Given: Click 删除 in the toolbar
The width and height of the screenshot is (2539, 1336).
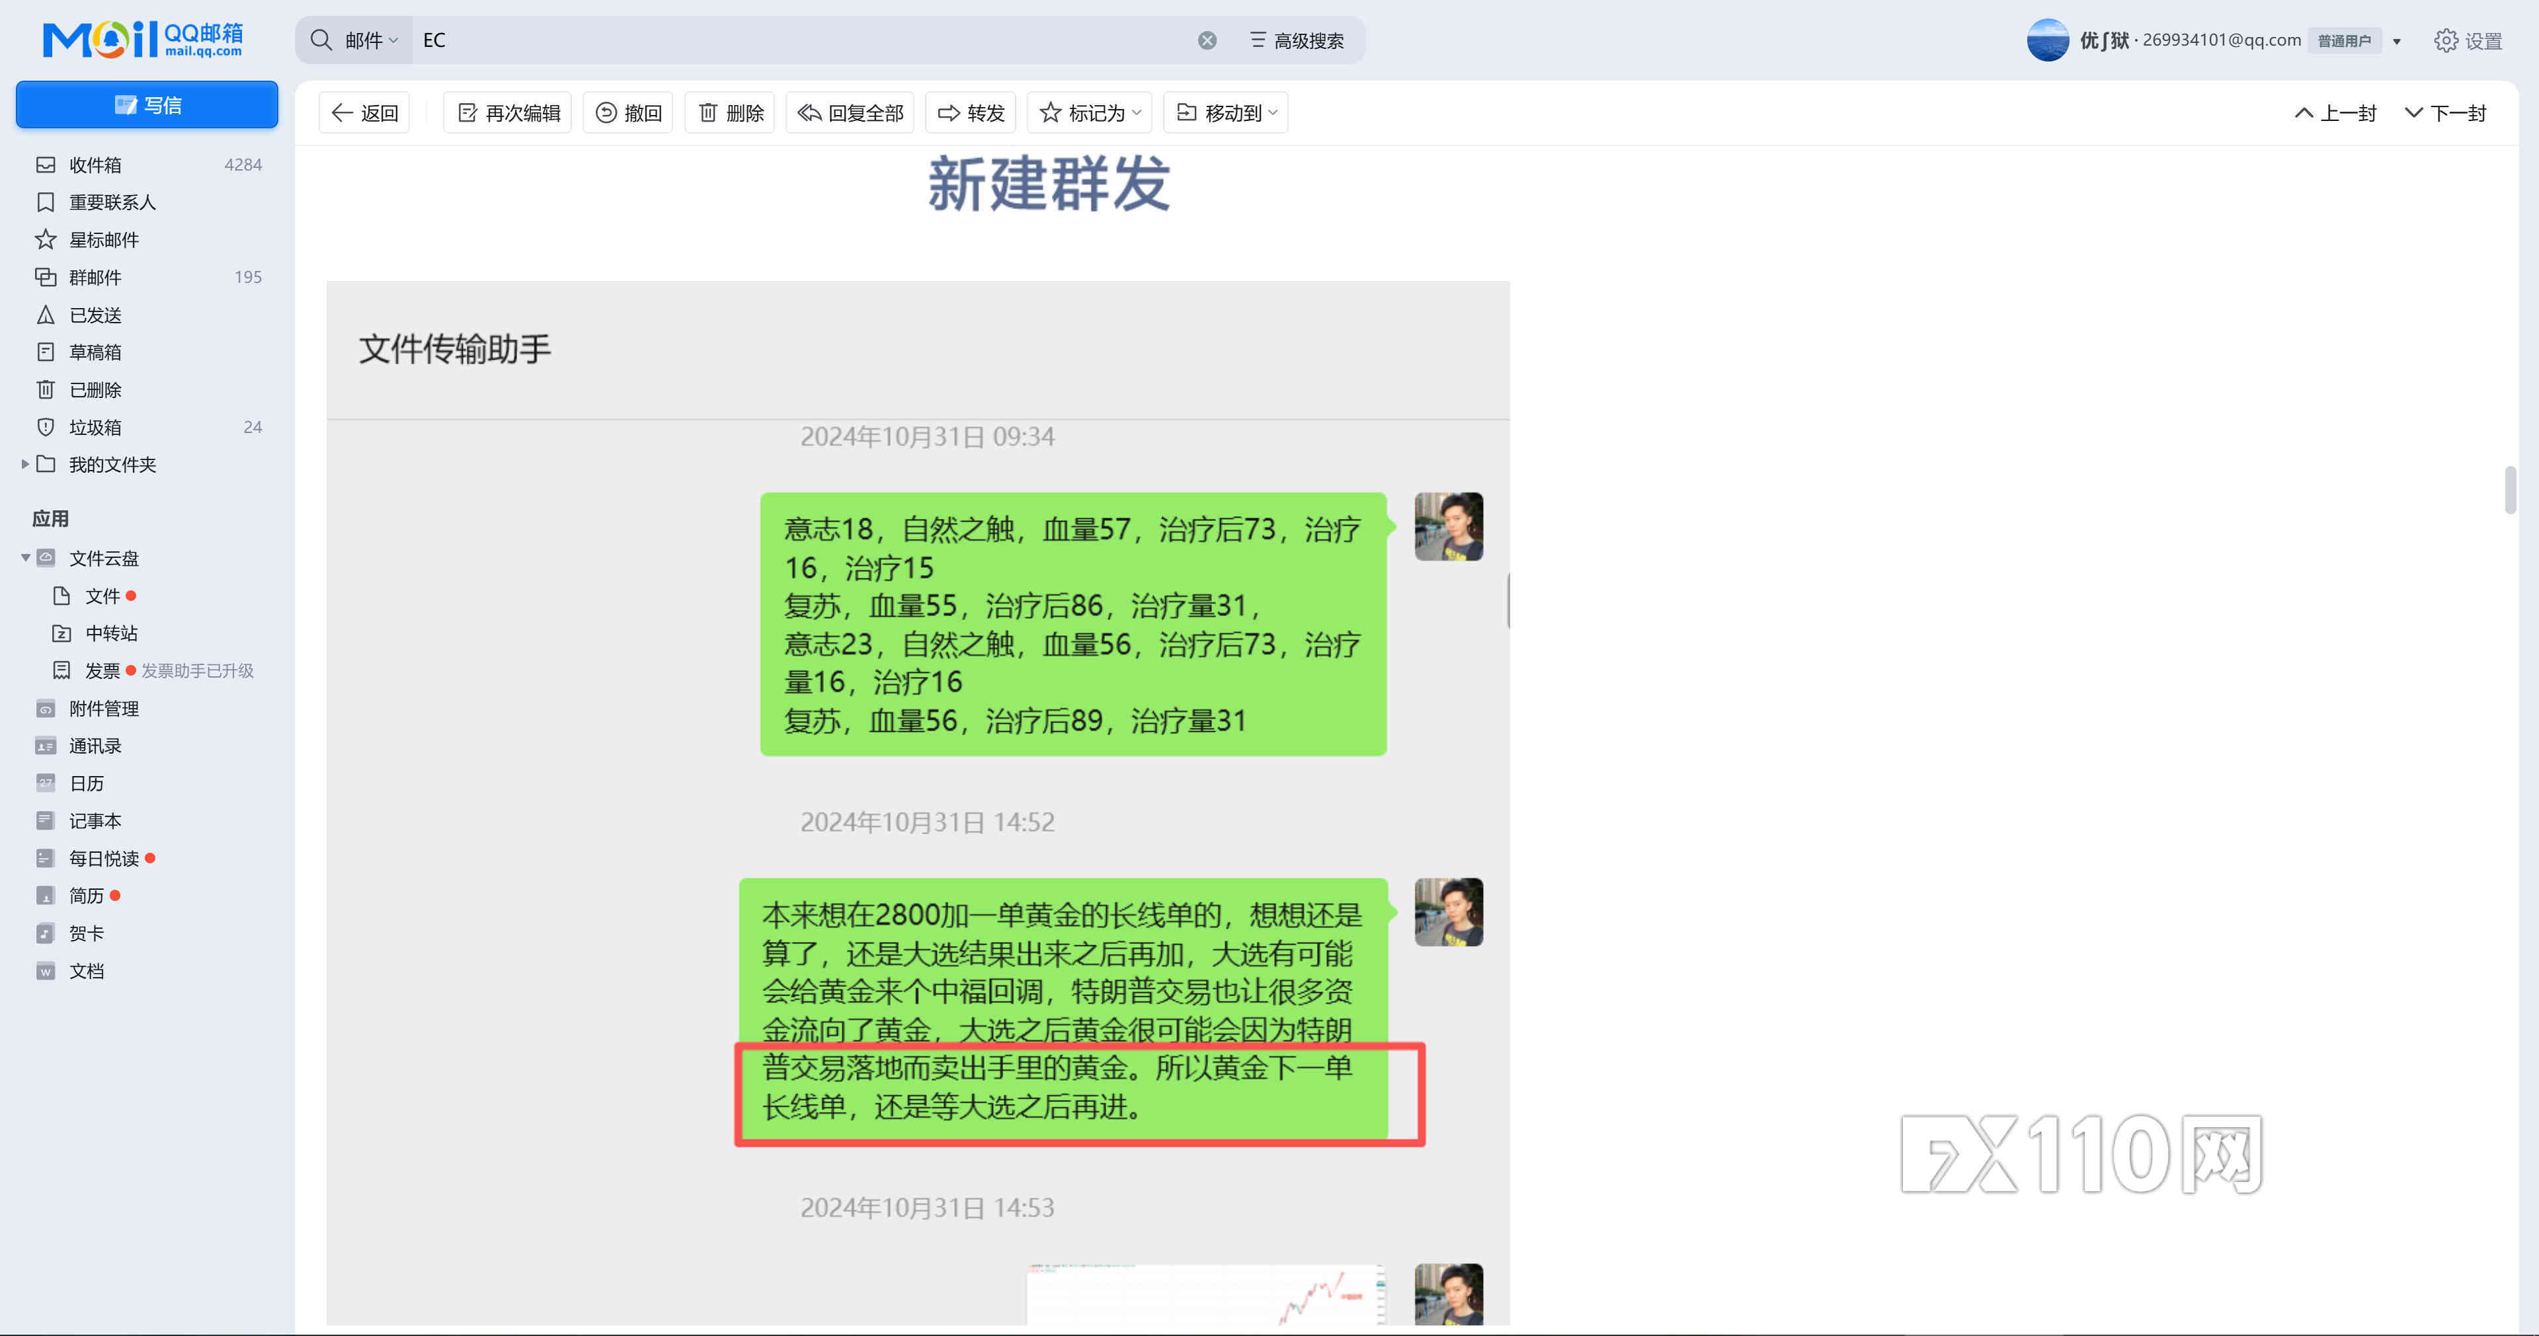Looking at the screenshot, I should [731, 112].
